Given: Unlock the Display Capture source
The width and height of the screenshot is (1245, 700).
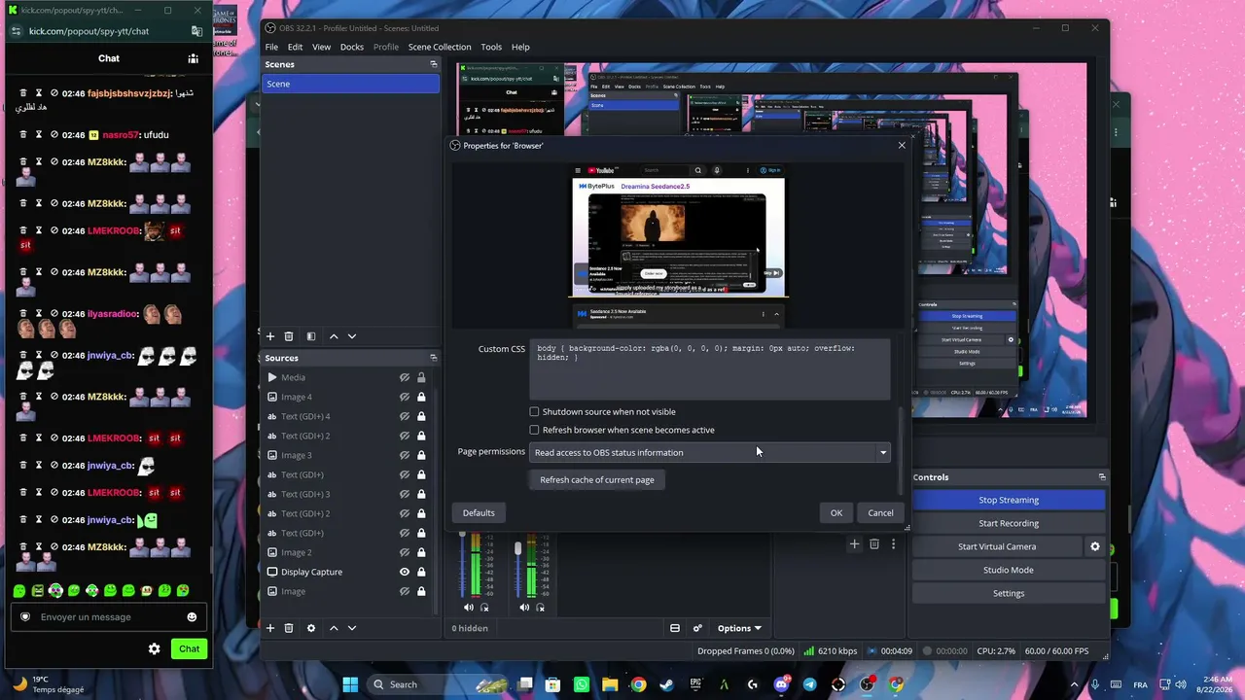Looking at the screenshot, I should pos(421,572).
